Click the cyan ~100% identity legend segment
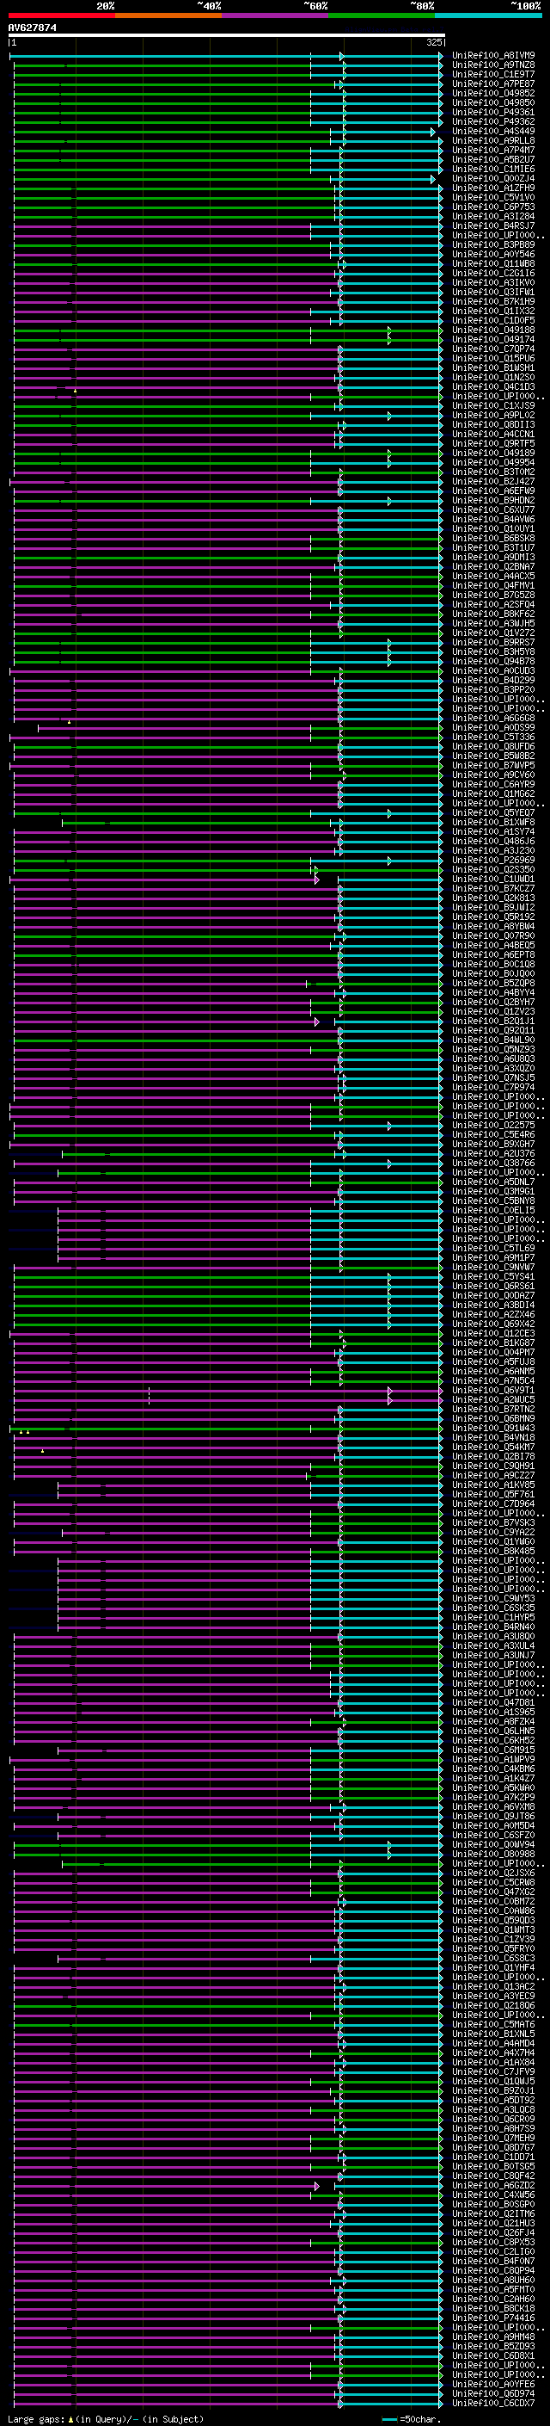Viewport: 550px width, 2426px height. pyautogui.click(x=488, y=15)
